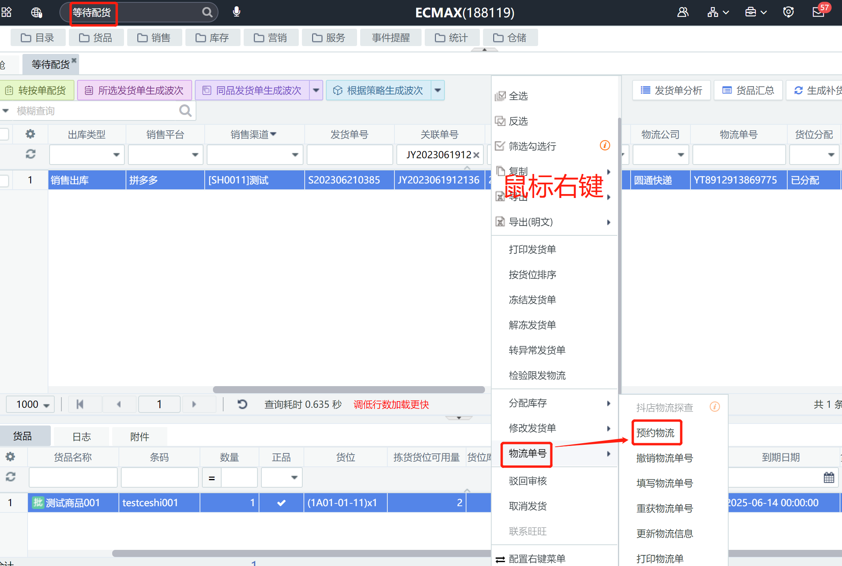842x566 pixels.
Task: Click the fuzzy query search magnifier
Action: click(x=185, y=111)
